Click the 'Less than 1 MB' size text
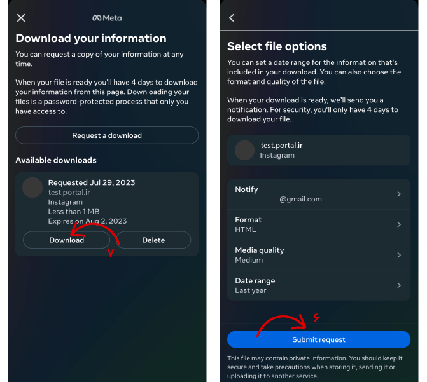Screen dimensions: 427x382 coord(74,212)
